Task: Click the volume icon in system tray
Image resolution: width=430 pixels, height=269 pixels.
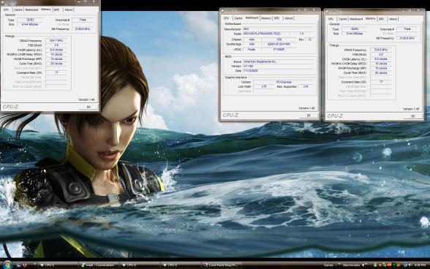Action: 410,265
